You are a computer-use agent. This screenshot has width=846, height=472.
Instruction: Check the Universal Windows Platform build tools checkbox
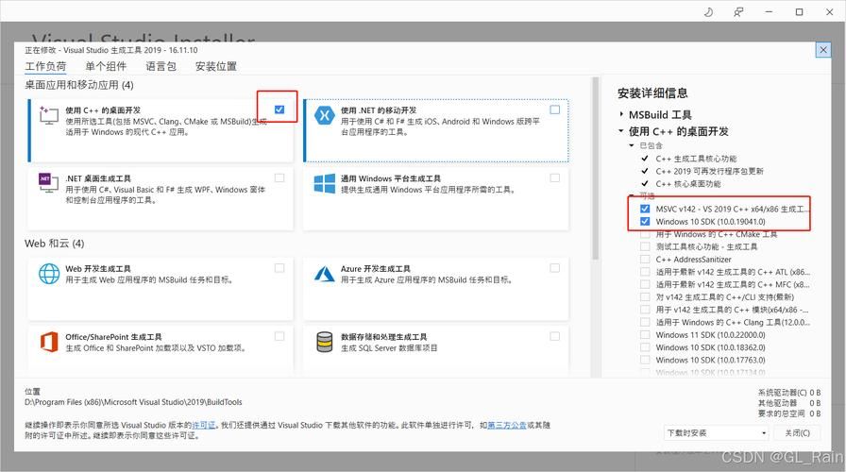(554, 178)
